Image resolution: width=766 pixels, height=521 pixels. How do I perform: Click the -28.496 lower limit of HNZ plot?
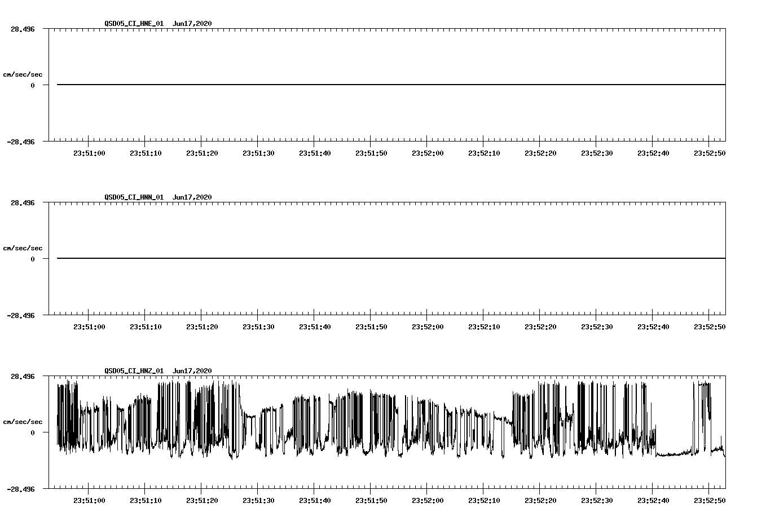click(21, 489)
